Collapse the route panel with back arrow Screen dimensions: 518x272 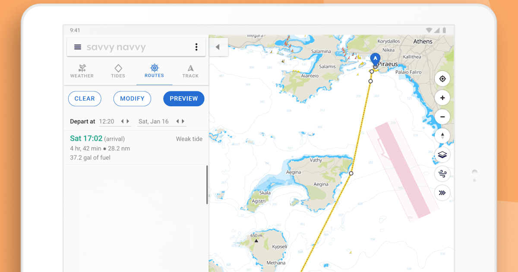point(218,47)
